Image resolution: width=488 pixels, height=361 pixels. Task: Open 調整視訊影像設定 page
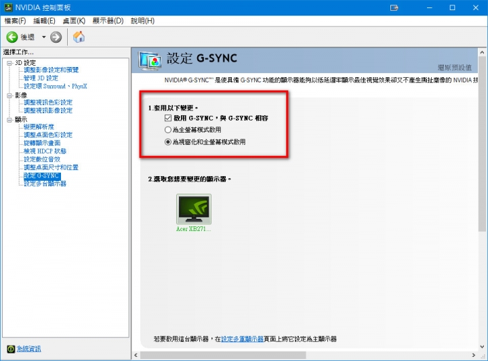(x=48, y=110)
